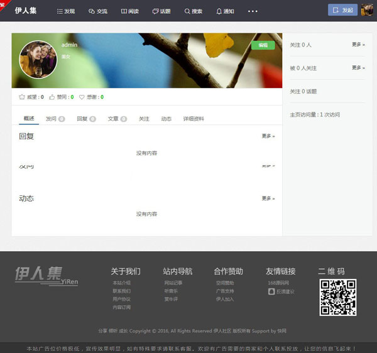Open 空间赞助 footer link

pos(225,283)
